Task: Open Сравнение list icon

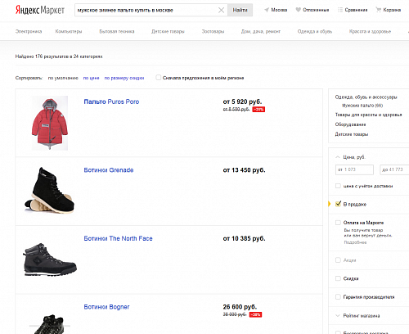Action: click(340, 10)
